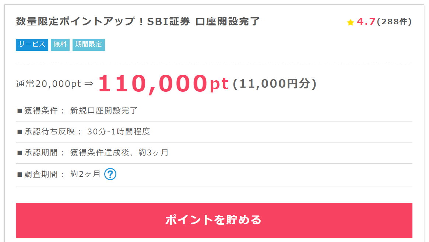The width and height of the screenshot is (429, 242).
Task: Click the 獲得条件達成後、約3ヶ月 text
Action: 119,152
